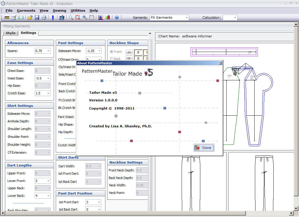Viewport: 299px width, 217px height.
Task: Click the blue help question mark icon
Action: click(x=117, y=18)
